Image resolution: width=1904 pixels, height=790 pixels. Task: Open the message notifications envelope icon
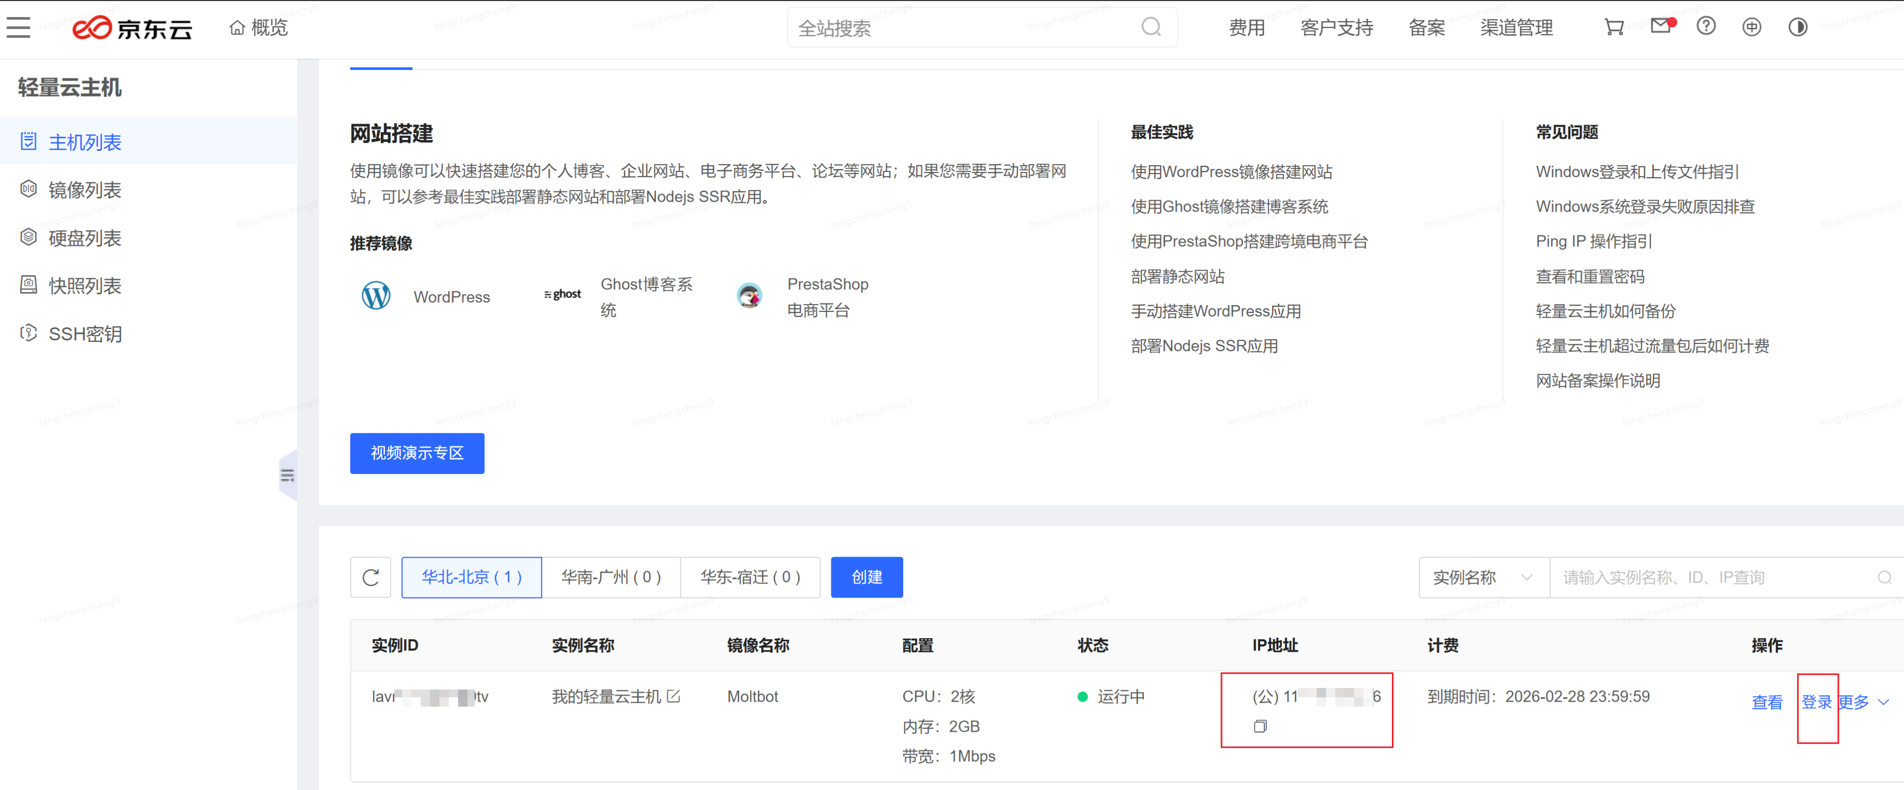coord(1660,26)
